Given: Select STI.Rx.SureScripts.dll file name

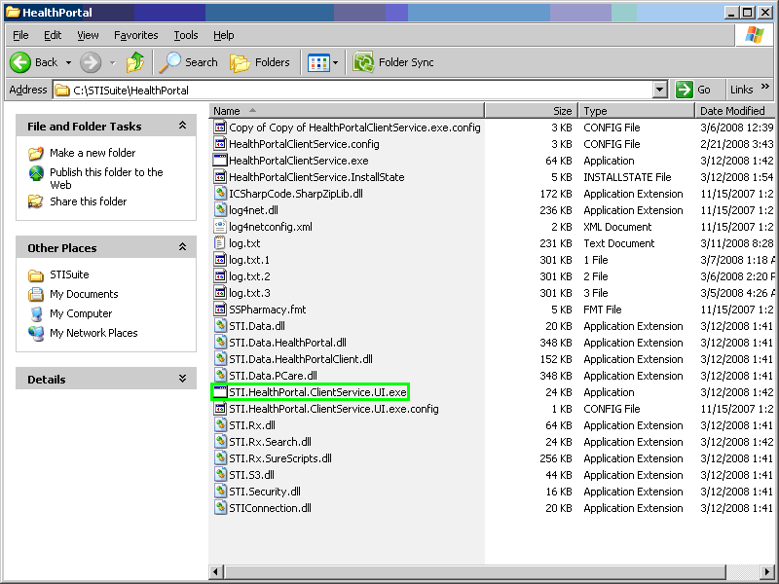Looking at the screenshot, I should click(x=280, y=458).
